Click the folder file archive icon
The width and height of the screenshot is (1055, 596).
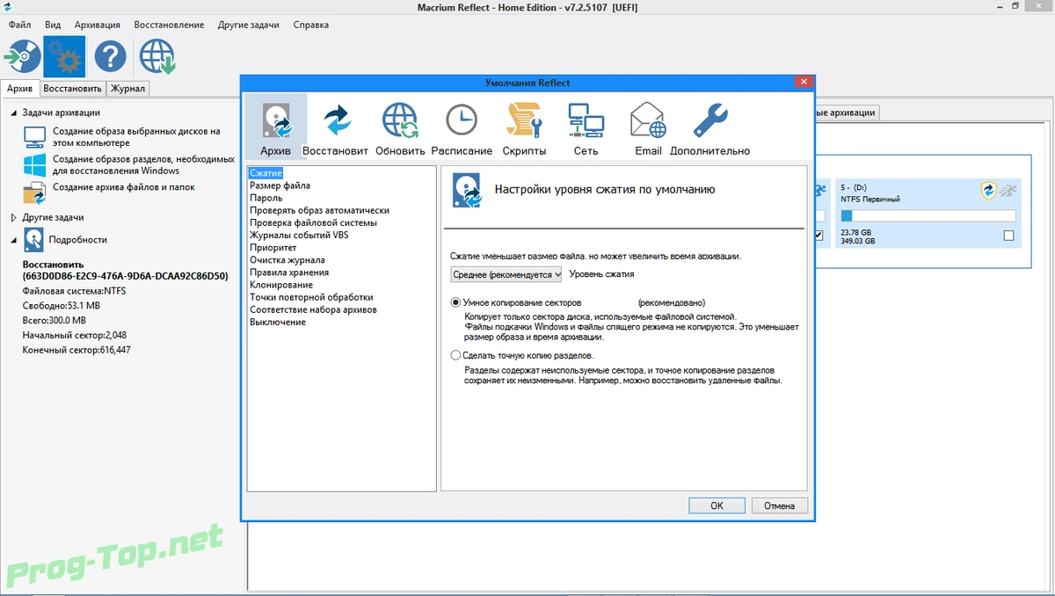pos(35,192)
